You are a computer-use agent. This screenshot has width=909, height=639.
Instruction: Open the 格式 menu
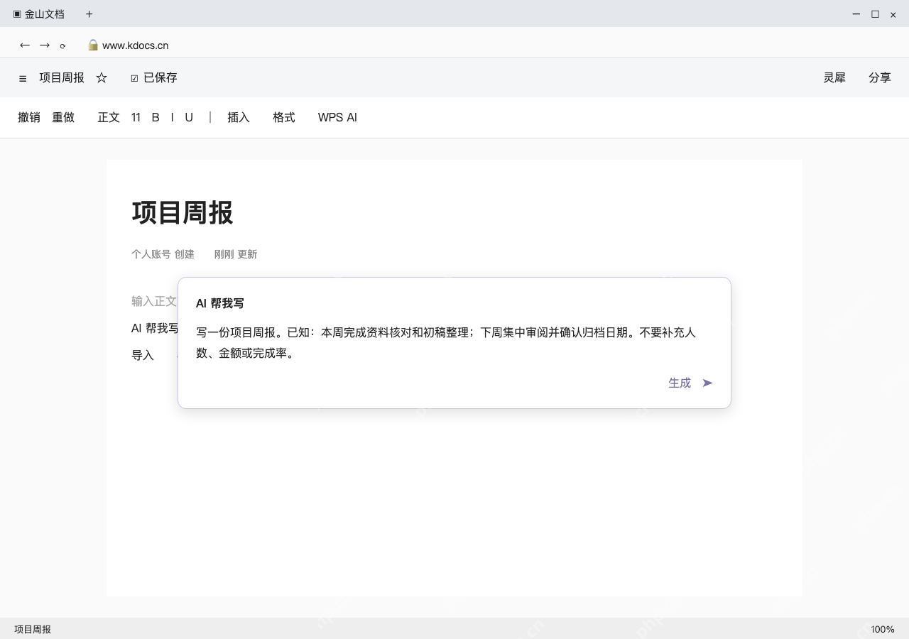[x=284, y=118]
